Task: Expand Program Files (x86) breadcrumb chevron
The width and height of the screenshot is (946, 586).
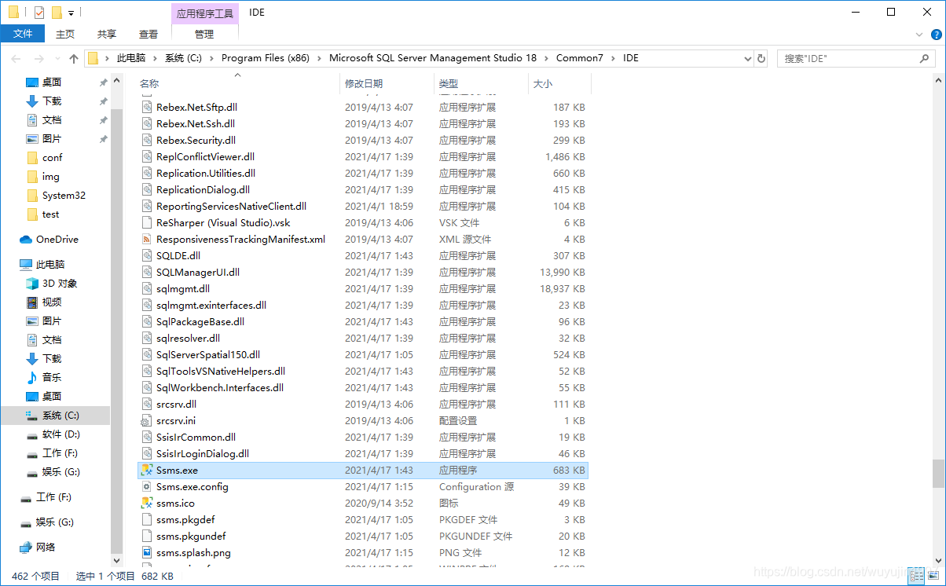Action: (x=319, y=58)
